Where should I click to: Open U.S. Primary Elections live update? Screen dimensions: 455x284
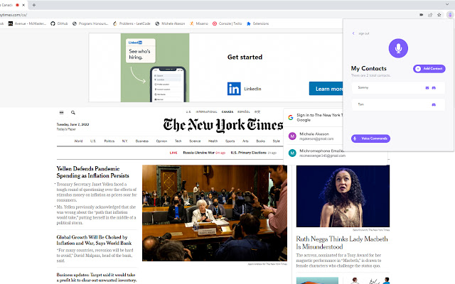pos(248,153)
